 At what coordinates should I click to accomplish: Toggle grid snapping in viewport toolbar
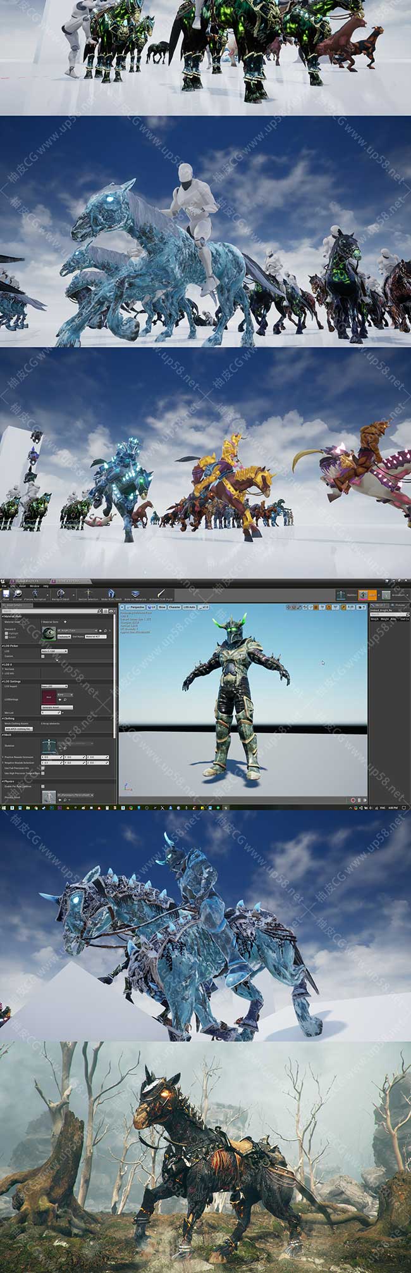316,607
